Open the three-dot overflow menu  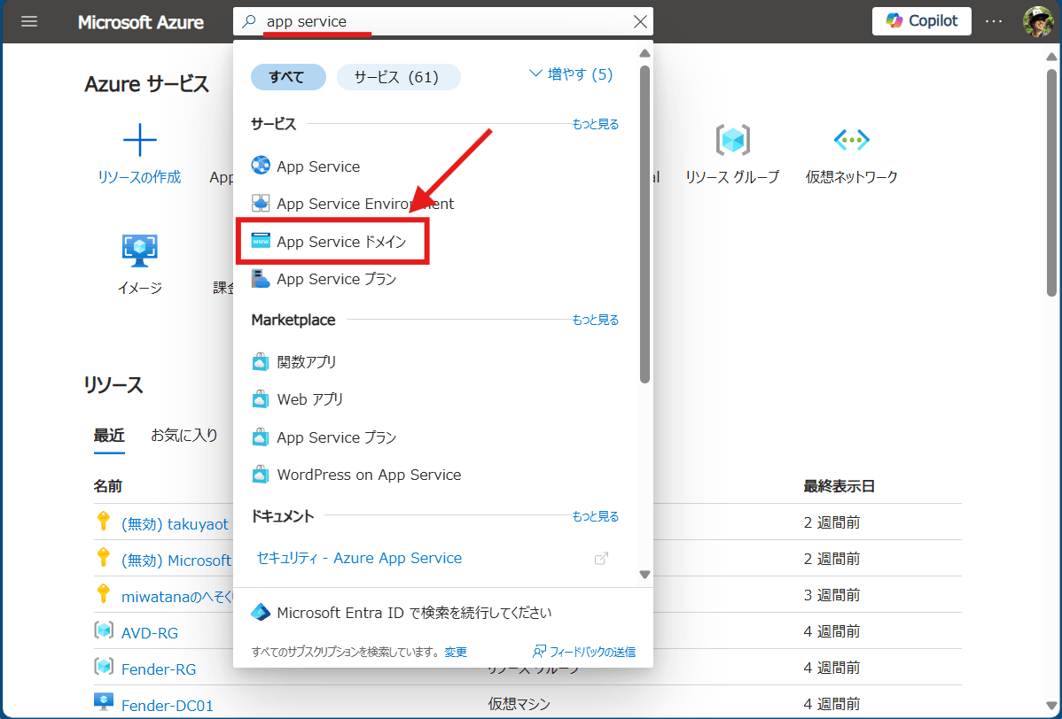(x=994, y=21)
